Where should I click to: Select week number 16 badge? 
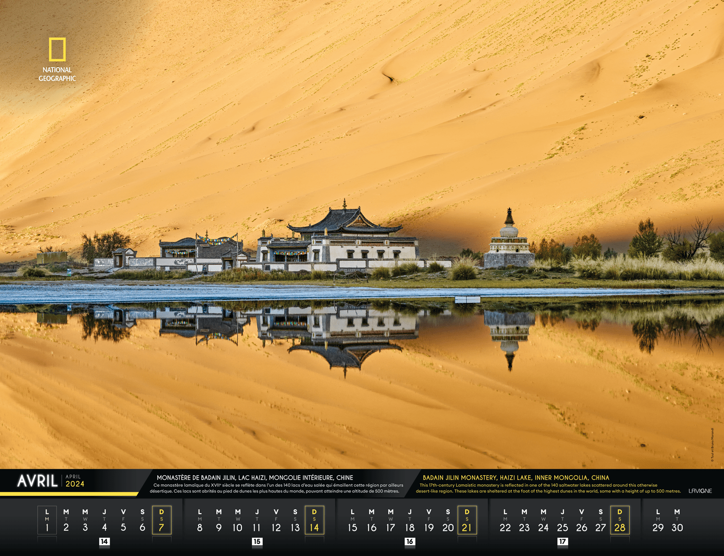pos(409,542)
